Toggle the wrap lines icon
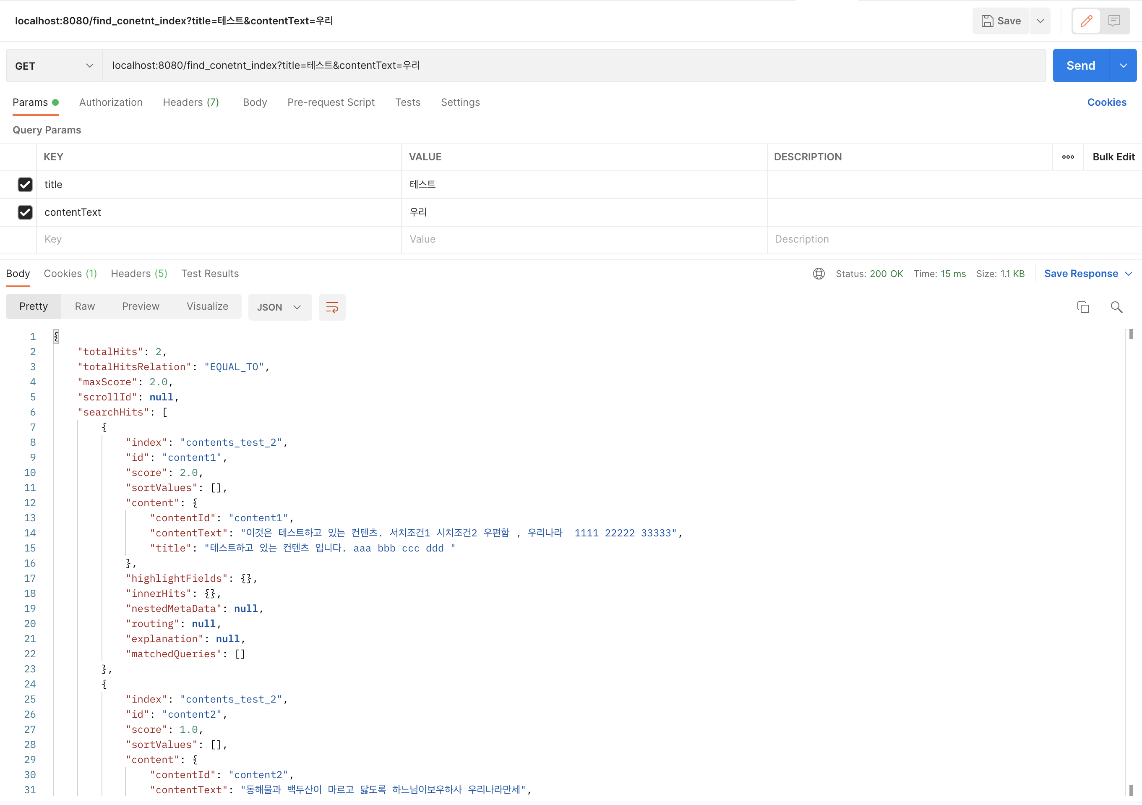Image resolution: width=1142 pixels, height=805 pixels. pyautogui.click(x=332, y=307)
